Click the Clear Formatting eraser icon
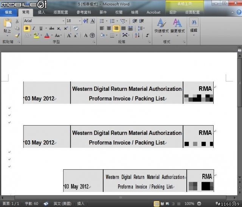The image size is (242, 207). click(76, 28)
